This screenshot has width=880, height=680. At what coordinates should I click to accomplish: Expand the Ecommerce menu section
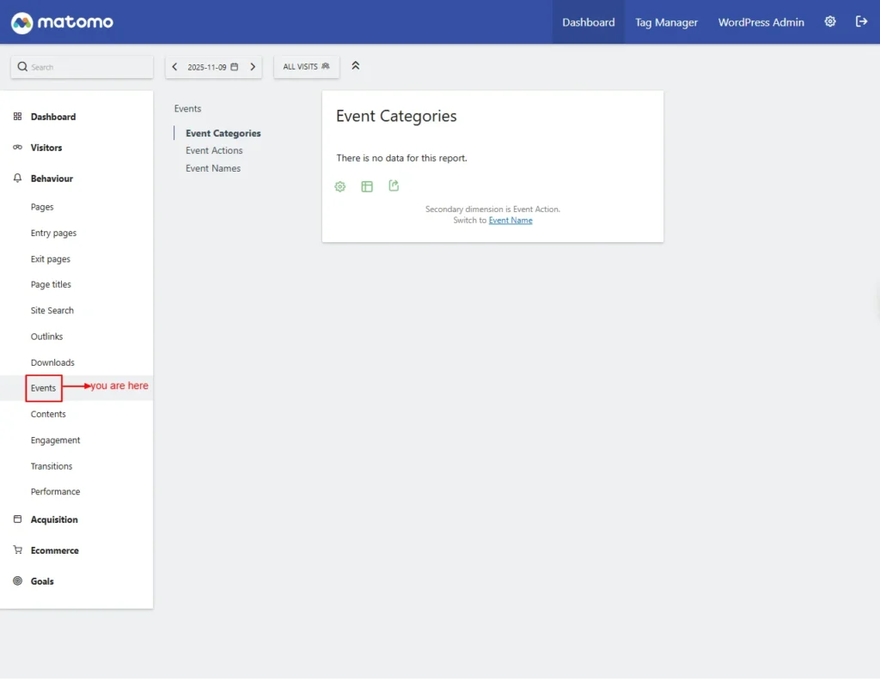(x=54, y=550)
